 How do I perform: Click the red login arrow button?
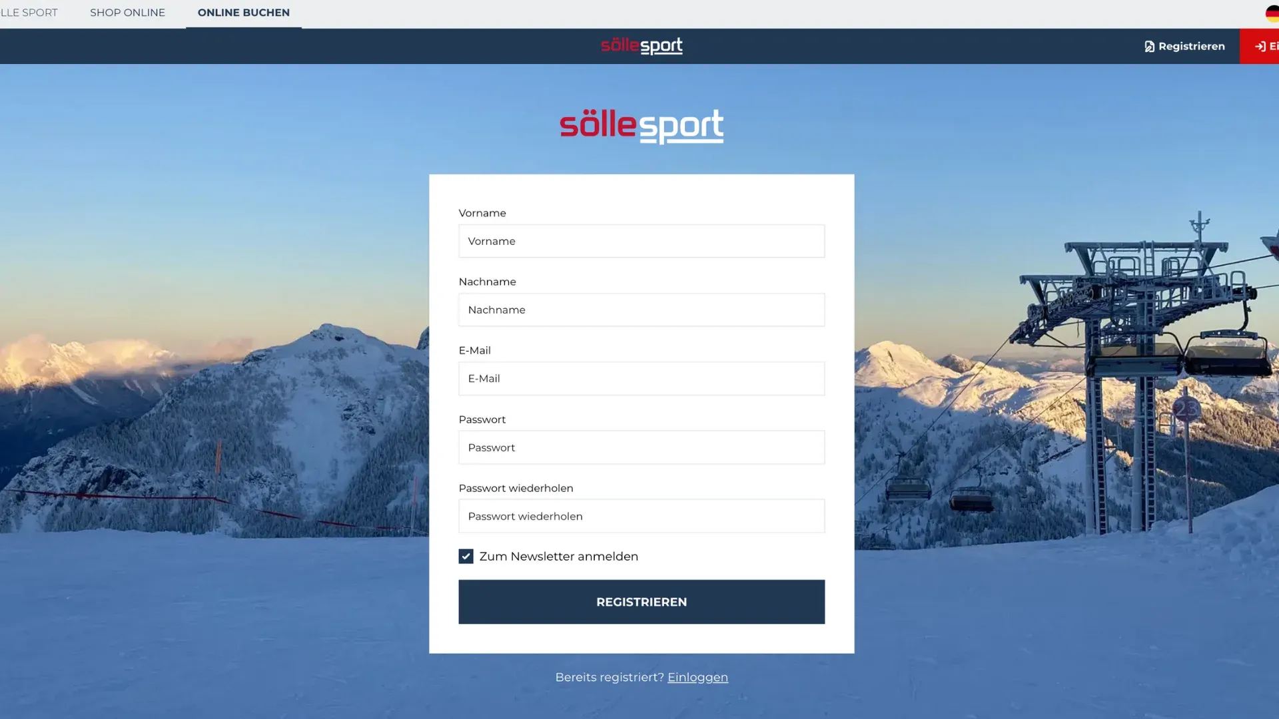(x=1261, y=46)
